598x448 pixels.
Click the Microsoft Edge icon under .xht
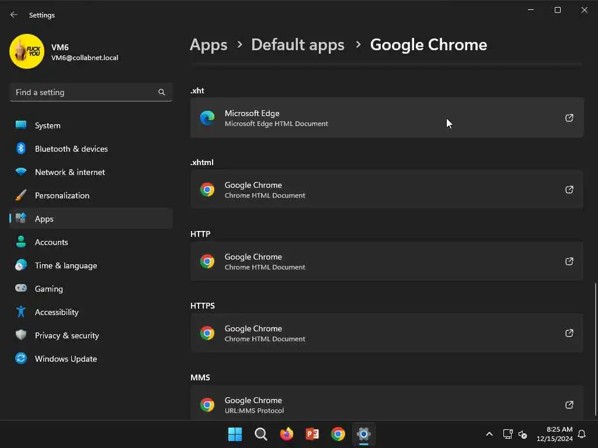click(207, 118)
